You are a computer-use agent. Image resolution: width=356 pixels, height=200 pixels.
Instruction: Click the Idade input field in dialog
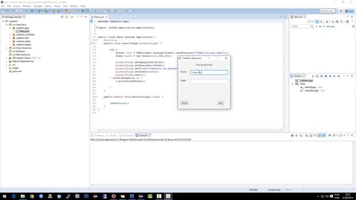209,81
